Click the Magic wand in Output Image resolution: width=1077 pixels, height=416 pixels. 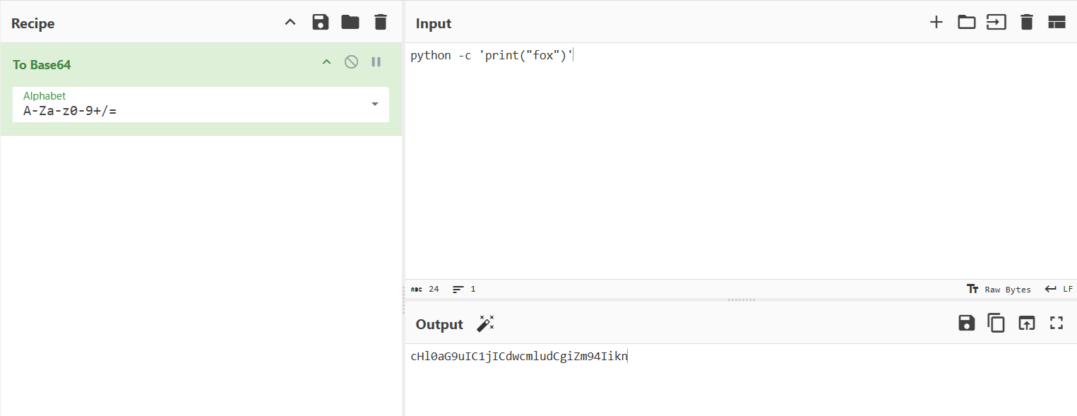(485, 324)
